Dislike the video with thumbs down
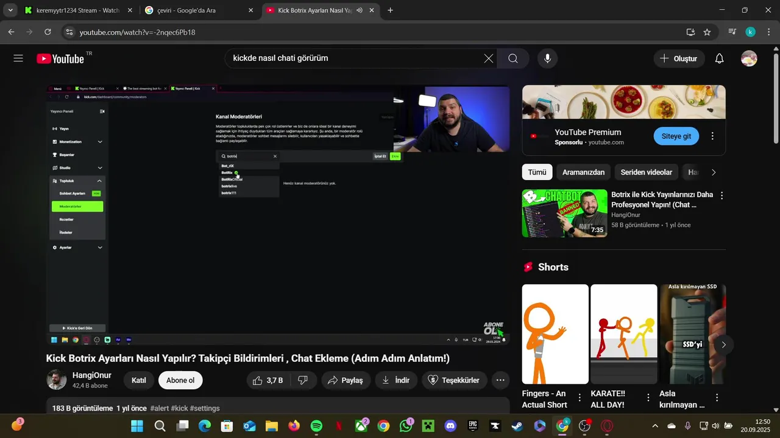 [x=303, y=380]
